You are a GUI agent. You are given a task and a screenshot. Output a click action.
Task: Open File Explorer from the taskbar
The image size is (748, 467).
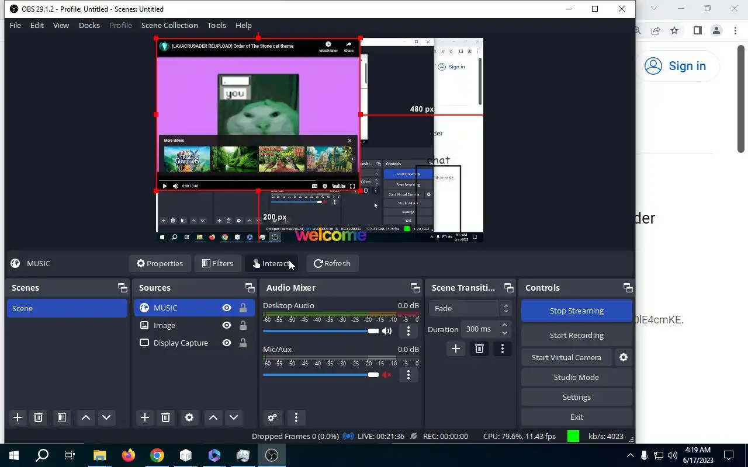pos(99,455)
